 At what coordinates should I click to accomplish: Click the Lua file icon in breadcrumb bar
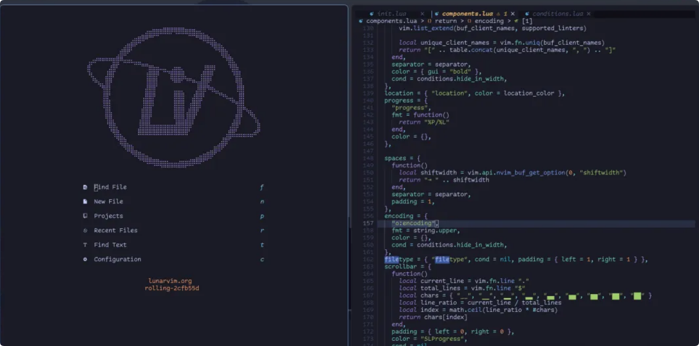click(361, 21)
